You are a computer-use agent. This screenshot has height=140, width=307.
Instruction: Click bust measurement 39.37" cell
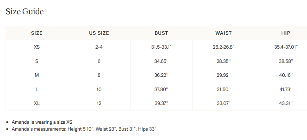point(161,103)
